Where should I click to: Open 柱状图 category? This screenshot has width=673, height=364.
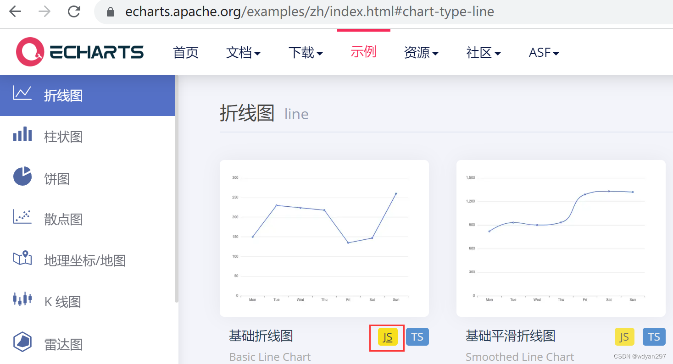[63, 137]
